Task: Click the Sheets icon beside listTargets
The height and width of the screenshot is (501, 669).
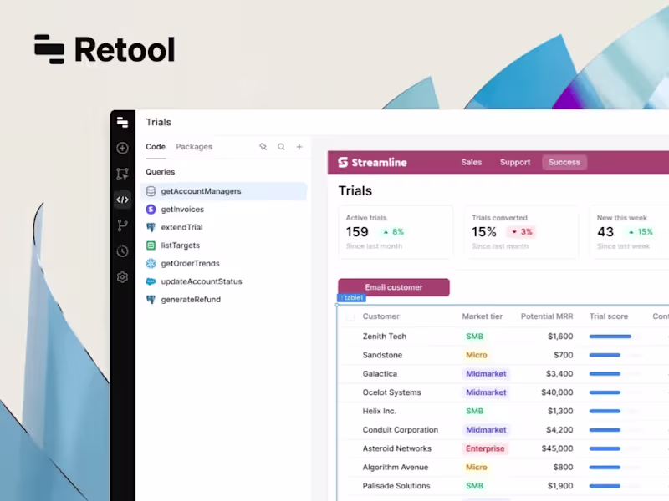Action: pyautogui.click(x=151, y=245)
